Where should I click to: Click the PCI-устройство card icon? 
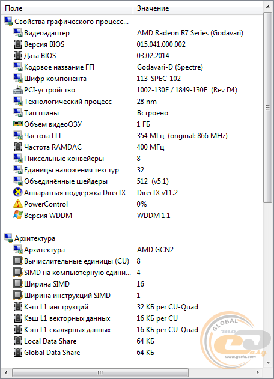coord(18,90)
